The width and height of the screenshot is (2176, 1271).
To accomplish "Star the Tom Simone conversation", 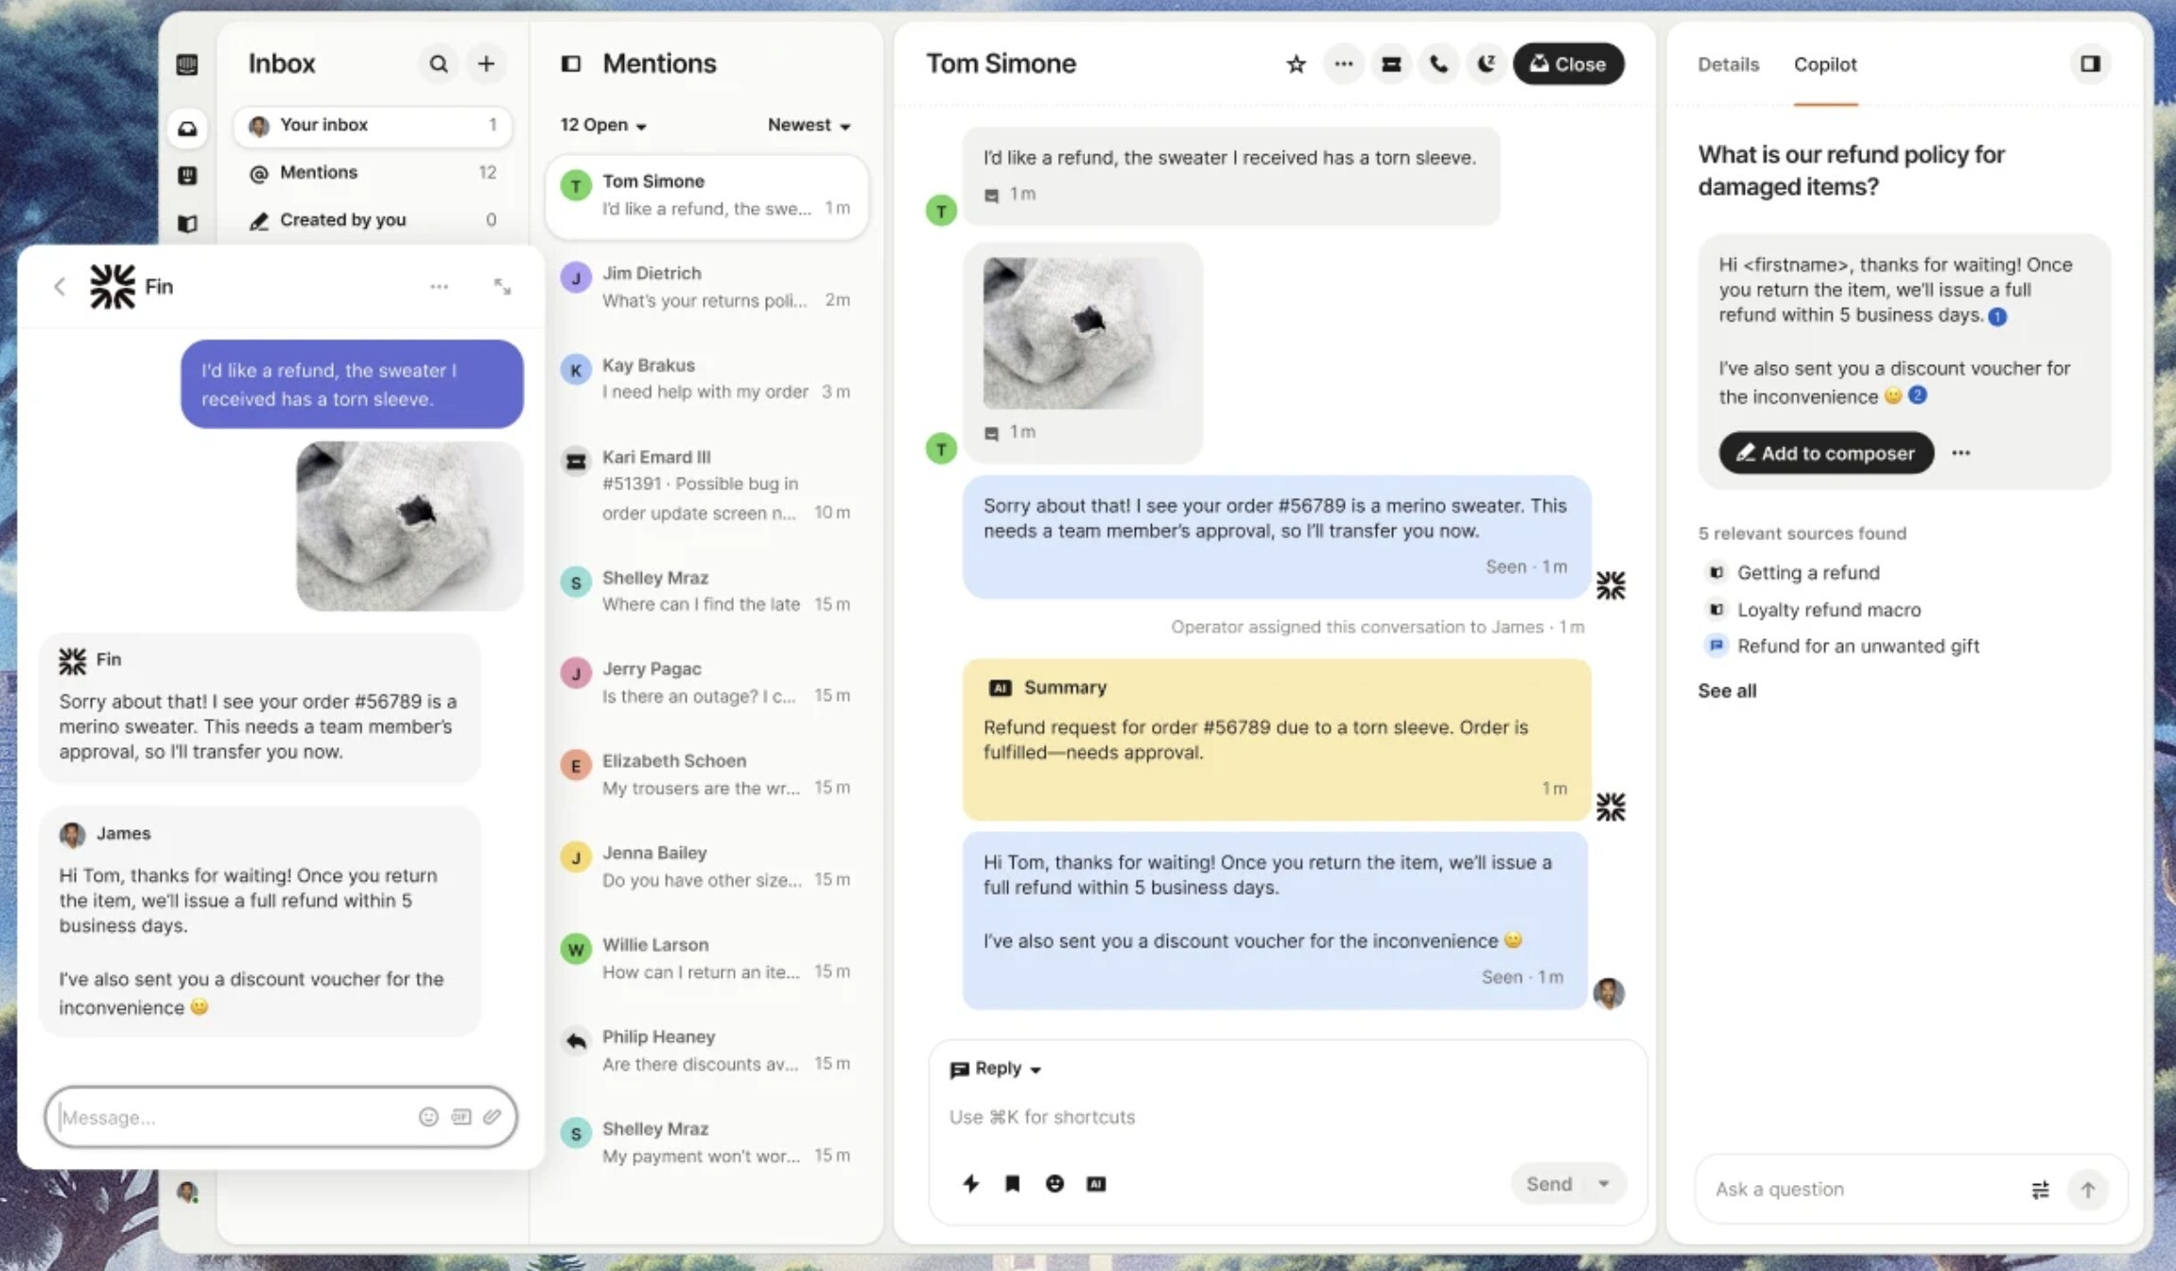I will coord(1295,63).
